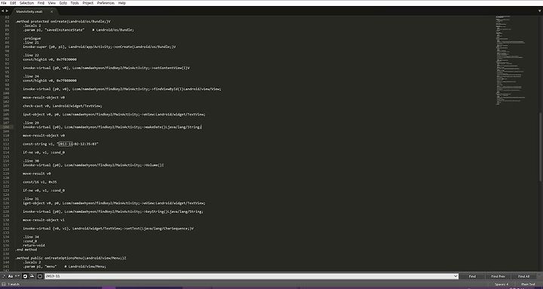The height and width of the screenshot is (289, 543).
Task: Toggle wrap-around search option
Action: point(25,276)
